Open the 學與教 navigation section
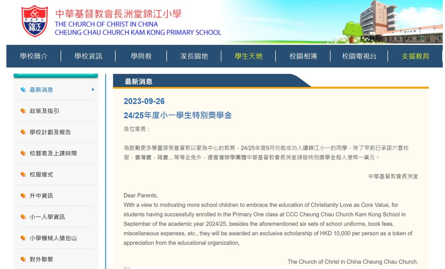The image size is (445, 269). [141, 56]
